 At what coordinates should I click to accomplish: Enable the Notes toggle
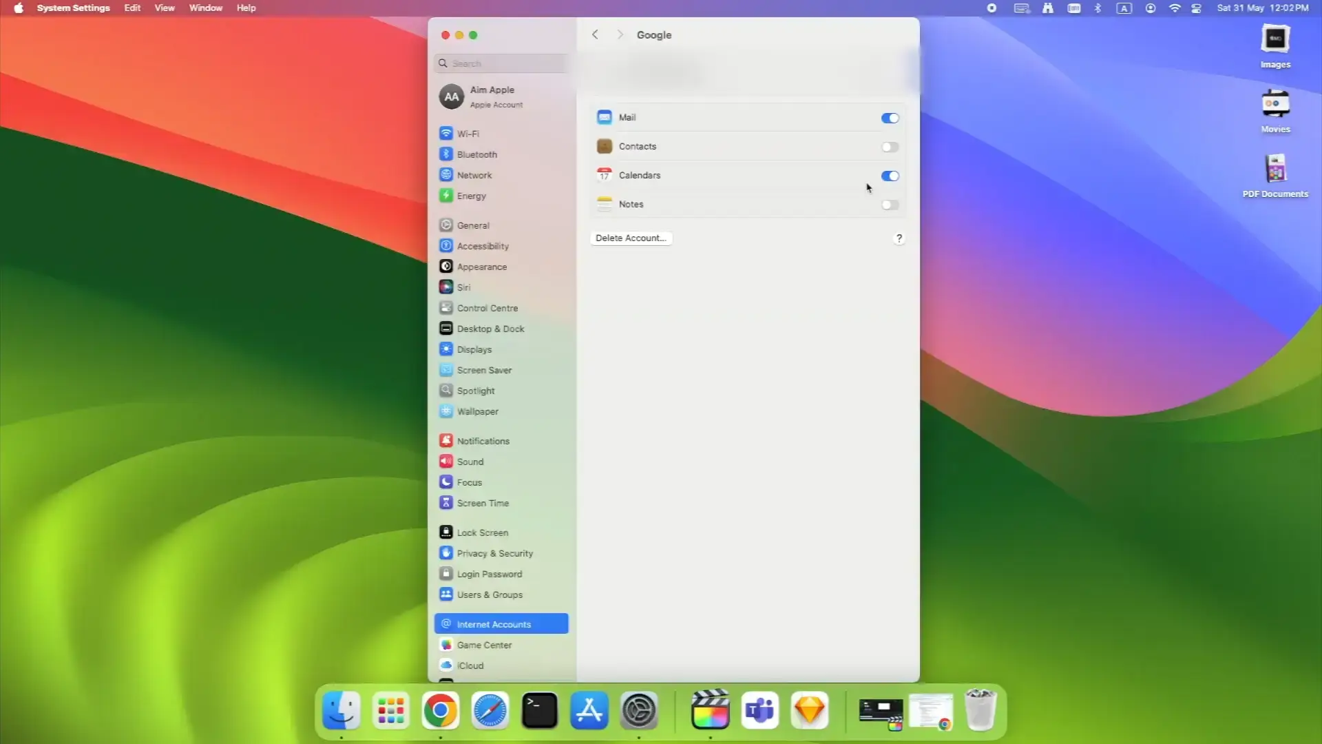(x=890, y=205)
